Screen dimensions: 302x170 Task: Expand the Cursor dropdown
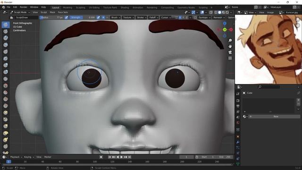click(166, 17)
